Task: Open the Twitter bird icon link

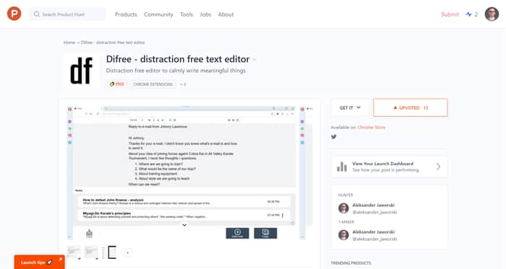Action: [334, 137]
